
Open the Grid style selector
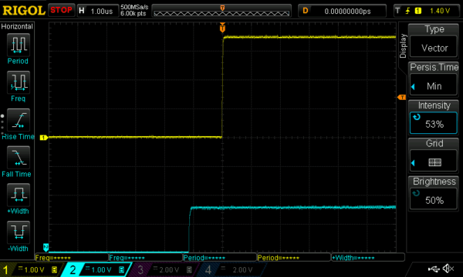pos(434,155)
